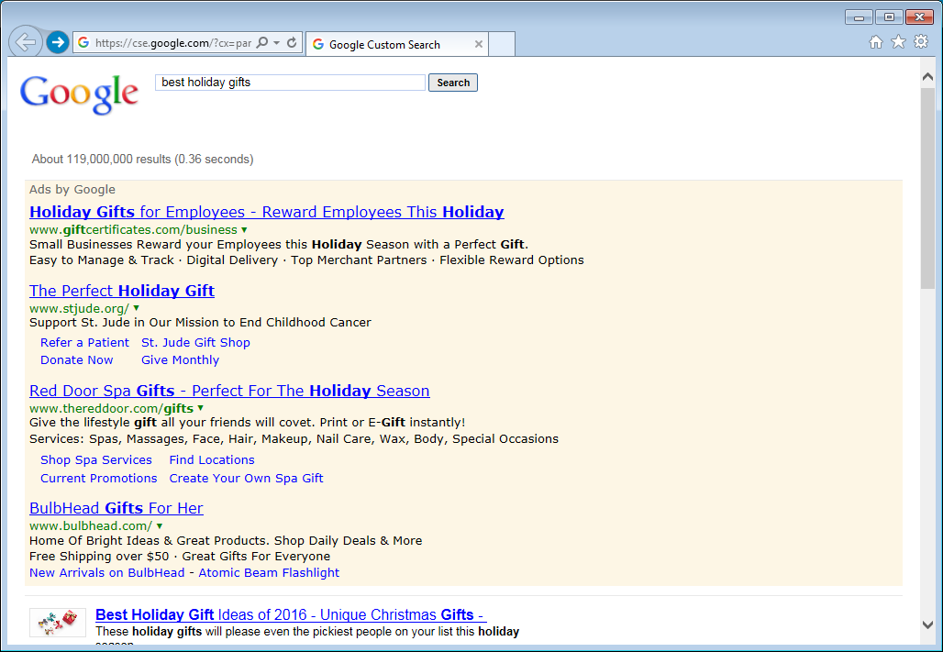Click the Google logo
The height and width of the screenshot is (652, 943).
coord(80,94)
